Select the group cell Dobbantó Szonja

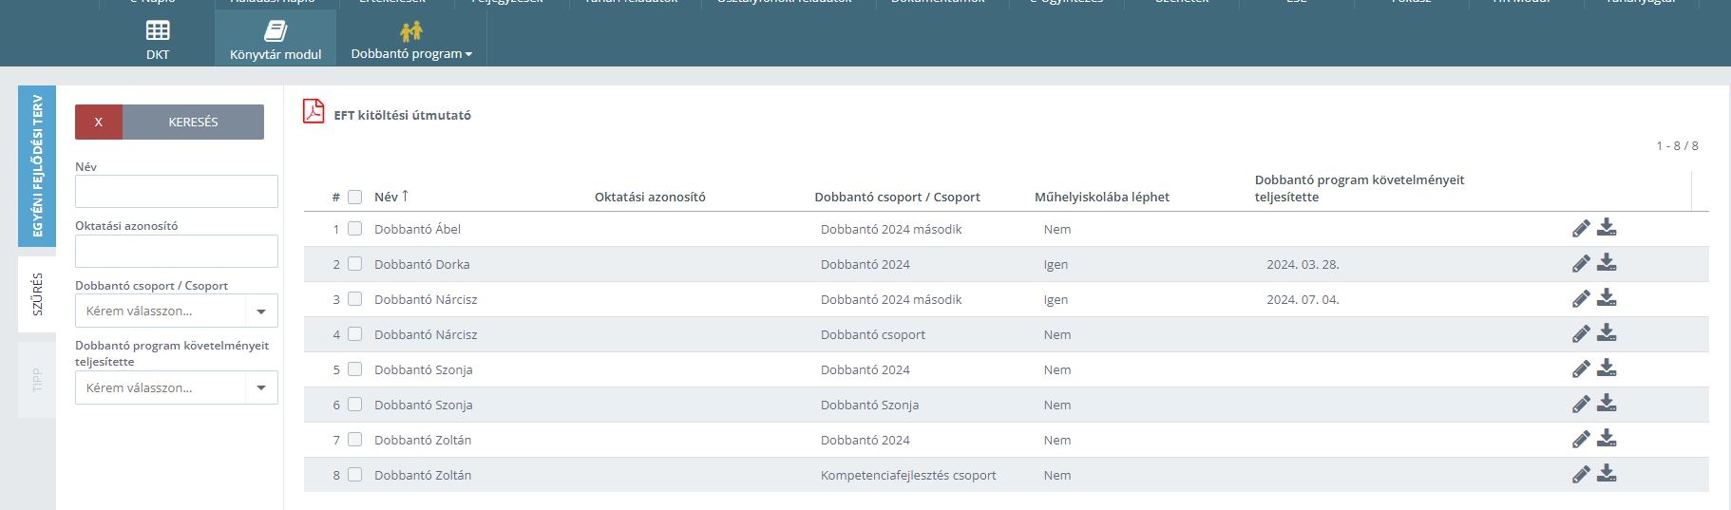click(x=869, y=405)
